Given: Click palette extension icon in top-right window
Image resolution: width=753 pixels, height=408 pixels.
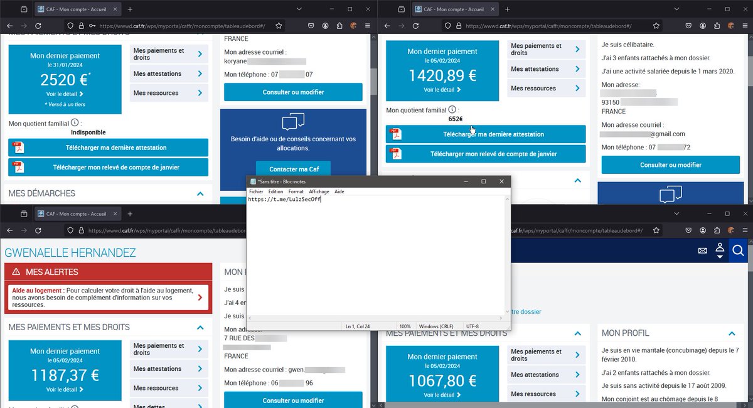Looking at the screenshot, I should pyautogui.click(x=731, y=26).
